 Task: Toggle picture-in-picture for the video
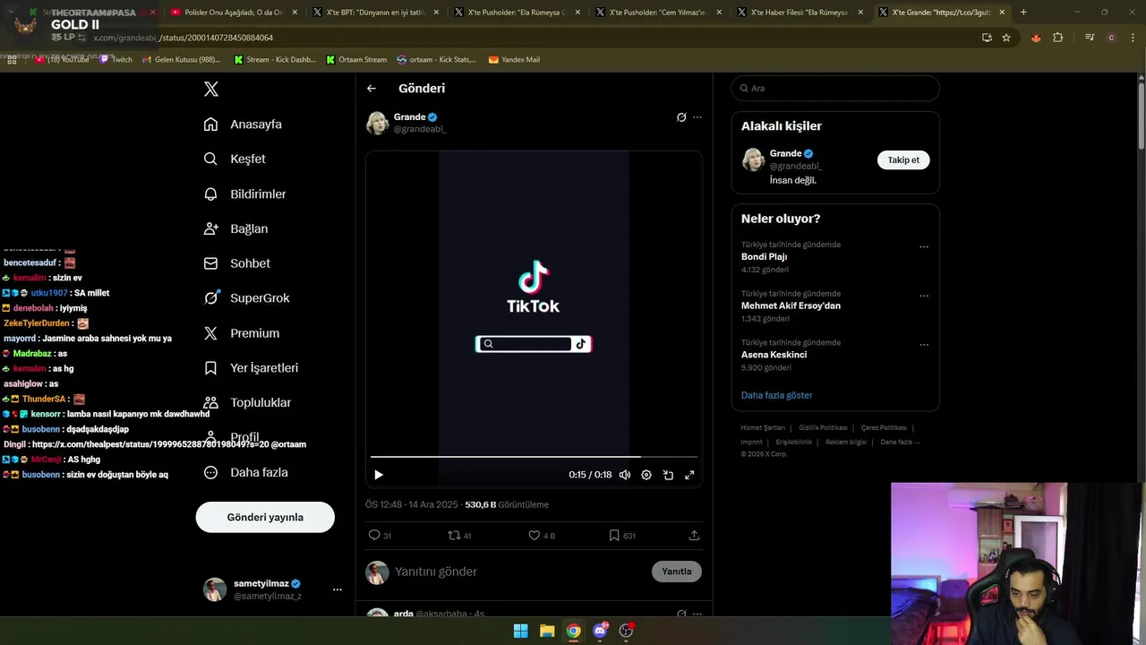click(x=668, y=475)
